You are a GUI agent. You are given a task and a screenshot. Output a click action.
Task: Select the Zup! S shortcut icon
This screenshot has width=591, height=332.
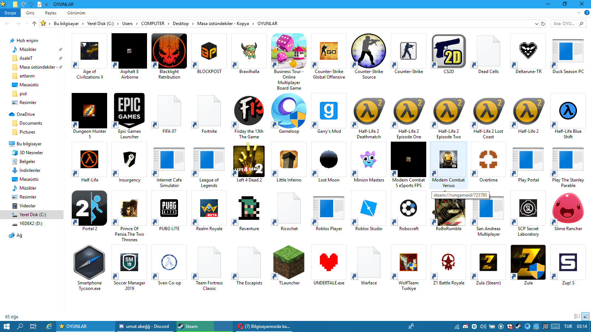(x=568, y=262)
